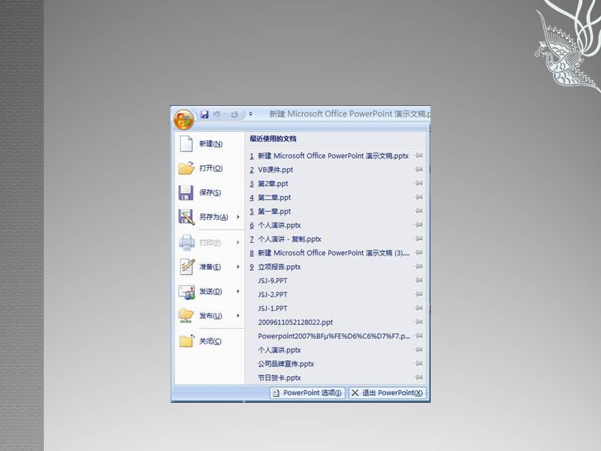Viewport: 601px width, 451px height.
Task: Toggle the pin beside 第二章.ppt
Action: coord(419,197)
